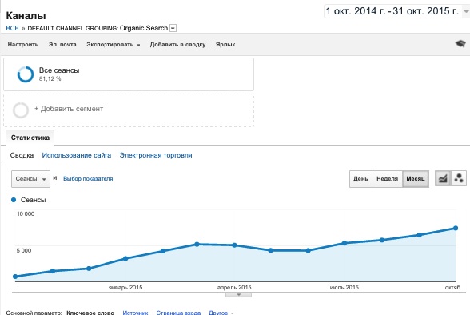The height and width of the screenshot is (315, 470).
Task: Click the Все сеансы circular percentage icon
Action: 26,74
